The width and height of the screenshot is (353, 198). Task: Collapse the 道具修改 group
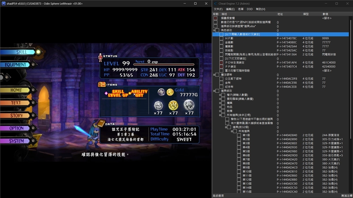coord(214,91)
